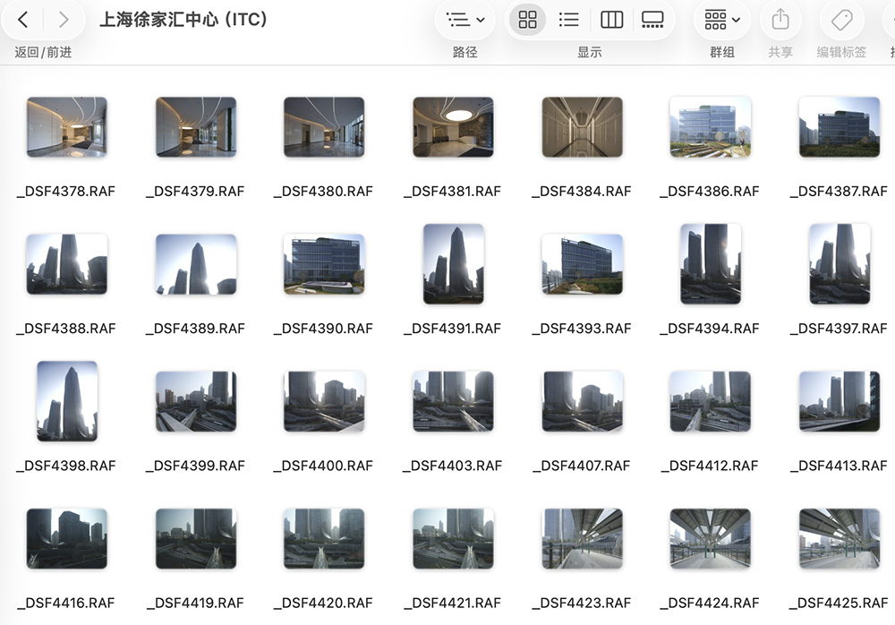Select thumbnail of _DSF4391.RAF
Screen dimensions: 895x625
(x=453, y=264)
